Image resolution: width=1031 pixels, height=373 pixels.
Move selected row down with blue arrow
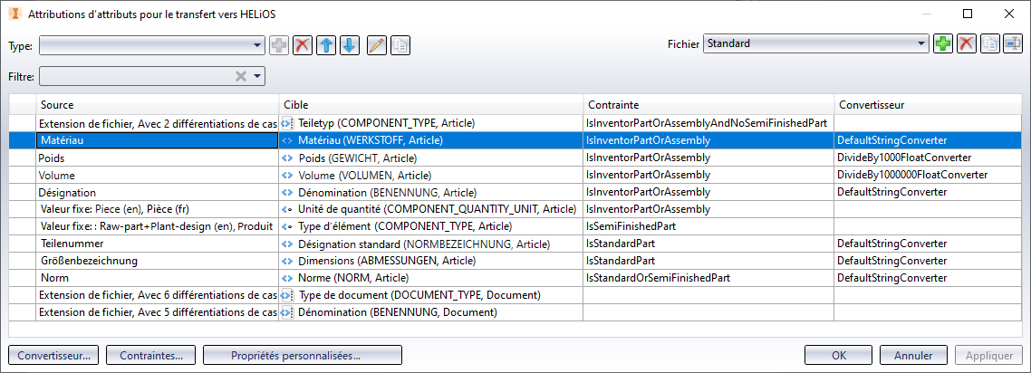(350, 45)
